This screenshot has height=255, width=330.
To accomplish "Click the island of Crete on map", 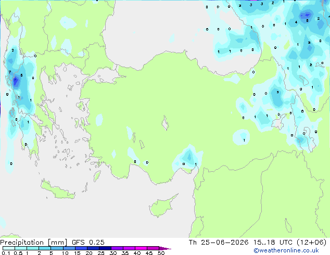I will tap(58, 190).
